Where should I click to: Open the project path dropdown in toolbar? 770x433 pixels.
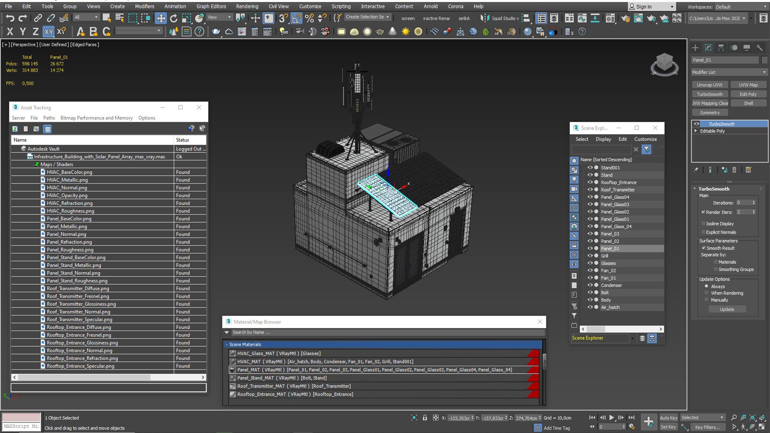(717, 18)
